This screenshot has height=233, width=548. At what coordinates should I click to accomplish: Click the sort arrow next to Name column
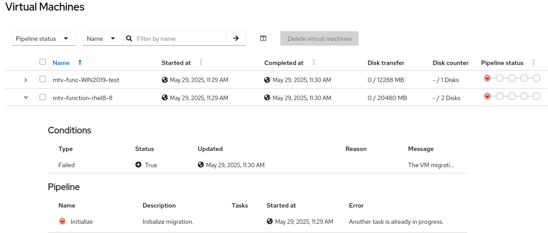[x=80, y=63]
